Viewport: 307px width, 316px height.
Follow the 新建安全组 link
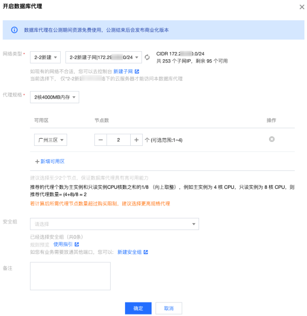point(129,252)
